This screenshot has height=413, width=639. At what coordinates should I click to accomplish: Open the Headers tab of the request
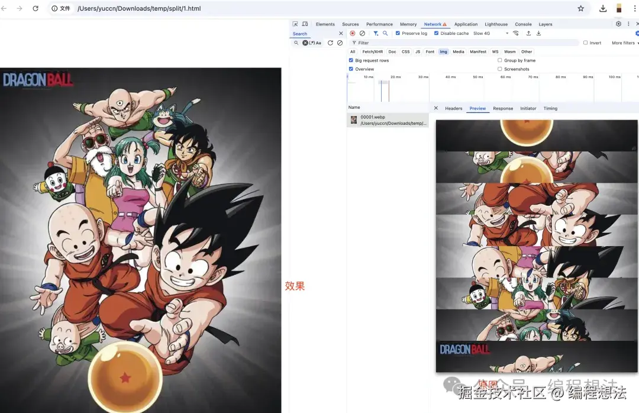pos(454,108)
